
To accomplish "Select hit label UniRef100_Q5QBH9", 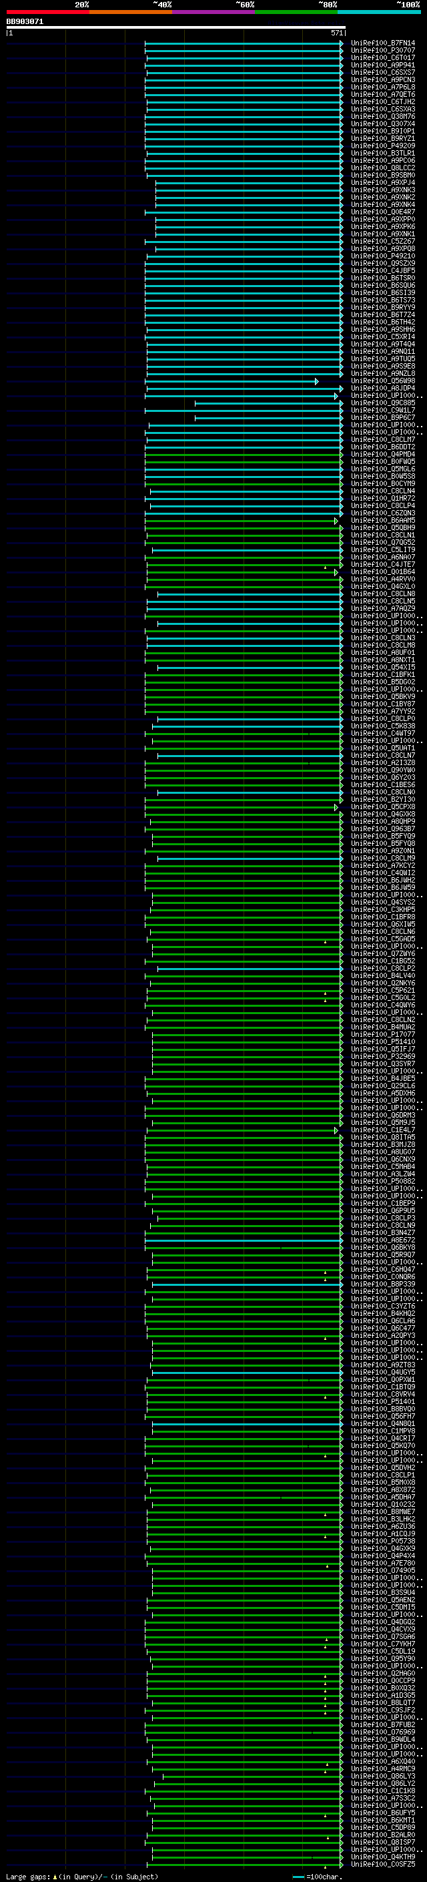I will coord(383,527).
